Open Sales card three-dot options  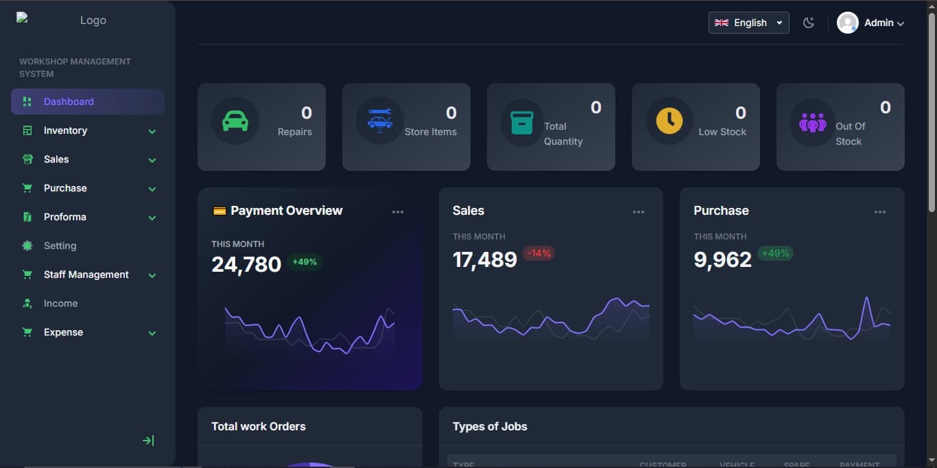(x=639, y=212)
